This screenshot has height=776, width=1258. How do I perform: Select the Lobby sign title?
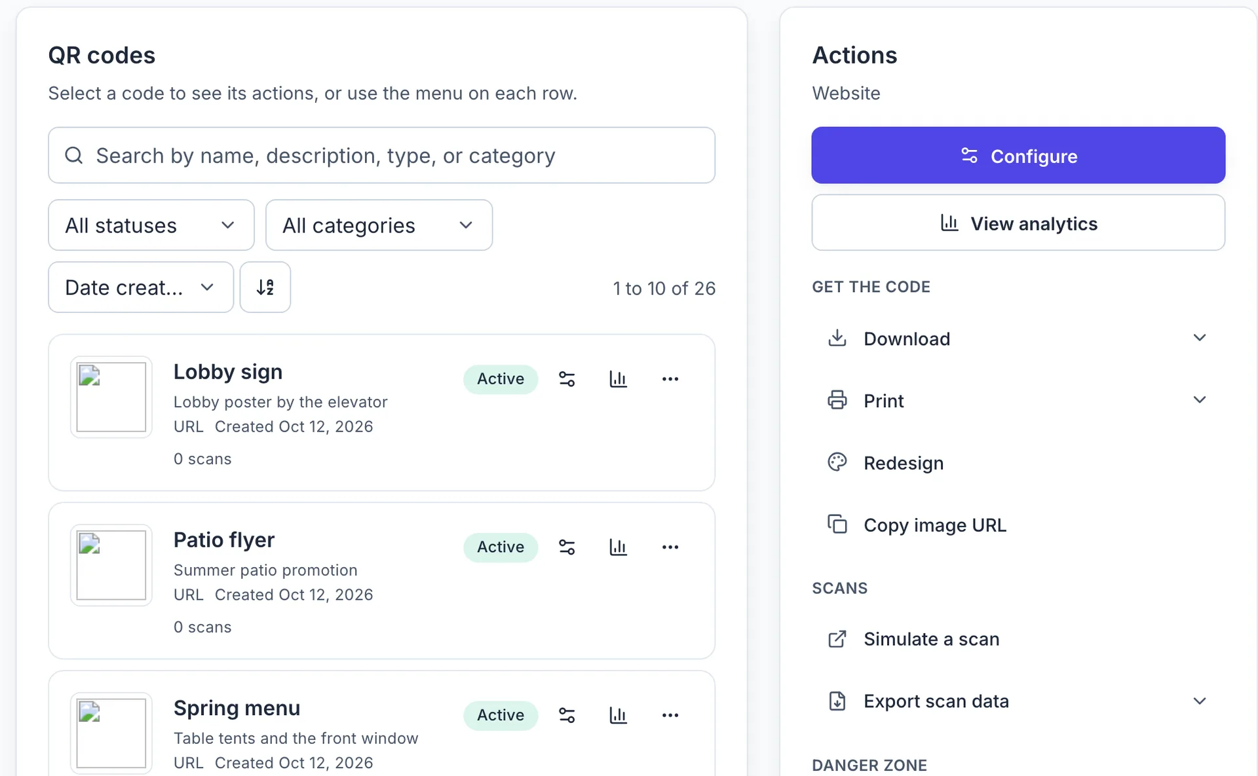pyautogui.click(x=228, y=372)
